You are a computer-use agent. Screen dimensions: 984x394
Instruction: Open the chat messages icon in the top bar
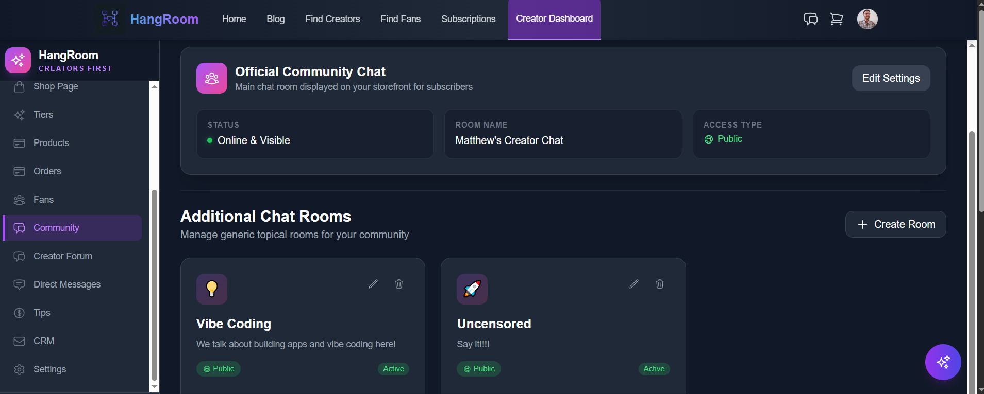(810, 19)
